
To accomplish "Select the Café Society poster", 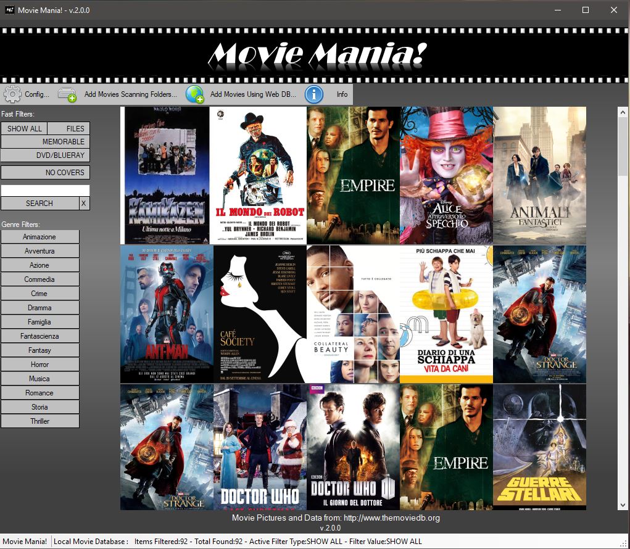I will point(259,313).
